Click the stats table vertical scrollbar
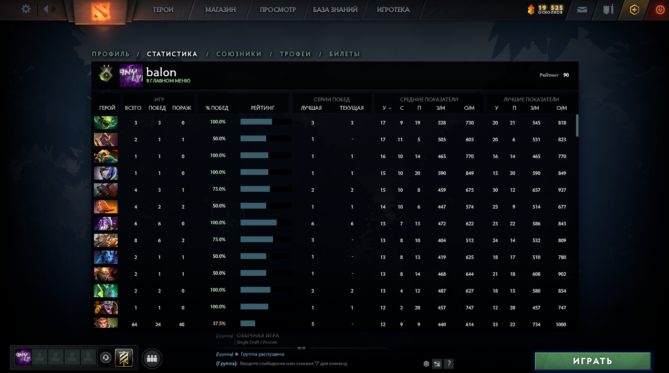 (x=577, y=126)
